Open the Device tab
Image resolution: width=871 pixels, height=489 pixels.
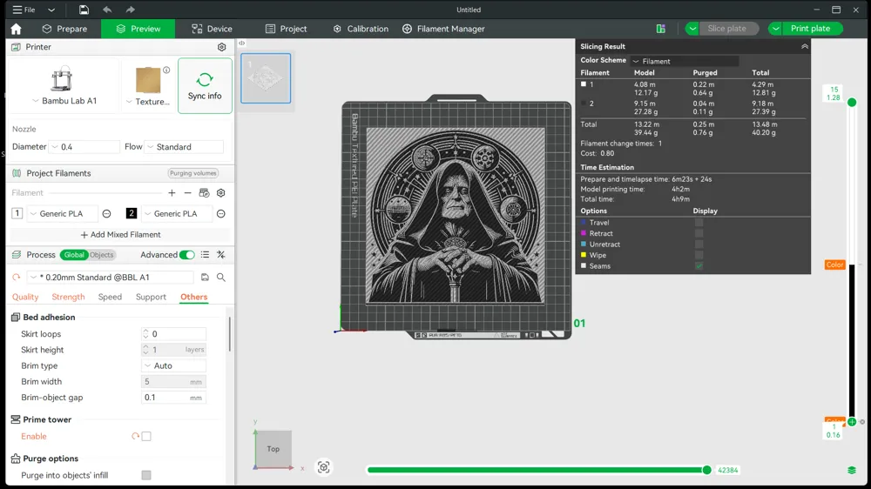coord(212,29)
